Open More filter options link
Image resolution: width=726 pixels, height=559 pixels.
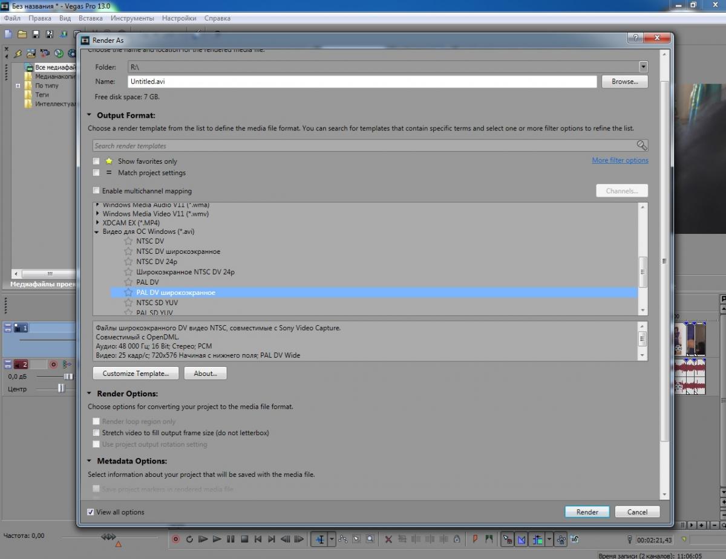click(x=620, y=160)
